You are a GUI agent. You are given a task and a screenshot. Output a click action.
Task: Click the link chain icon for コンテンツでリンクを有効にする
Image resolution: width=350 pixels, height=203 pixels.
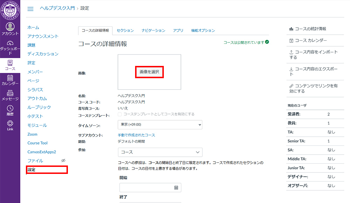[x=291, y=86]
